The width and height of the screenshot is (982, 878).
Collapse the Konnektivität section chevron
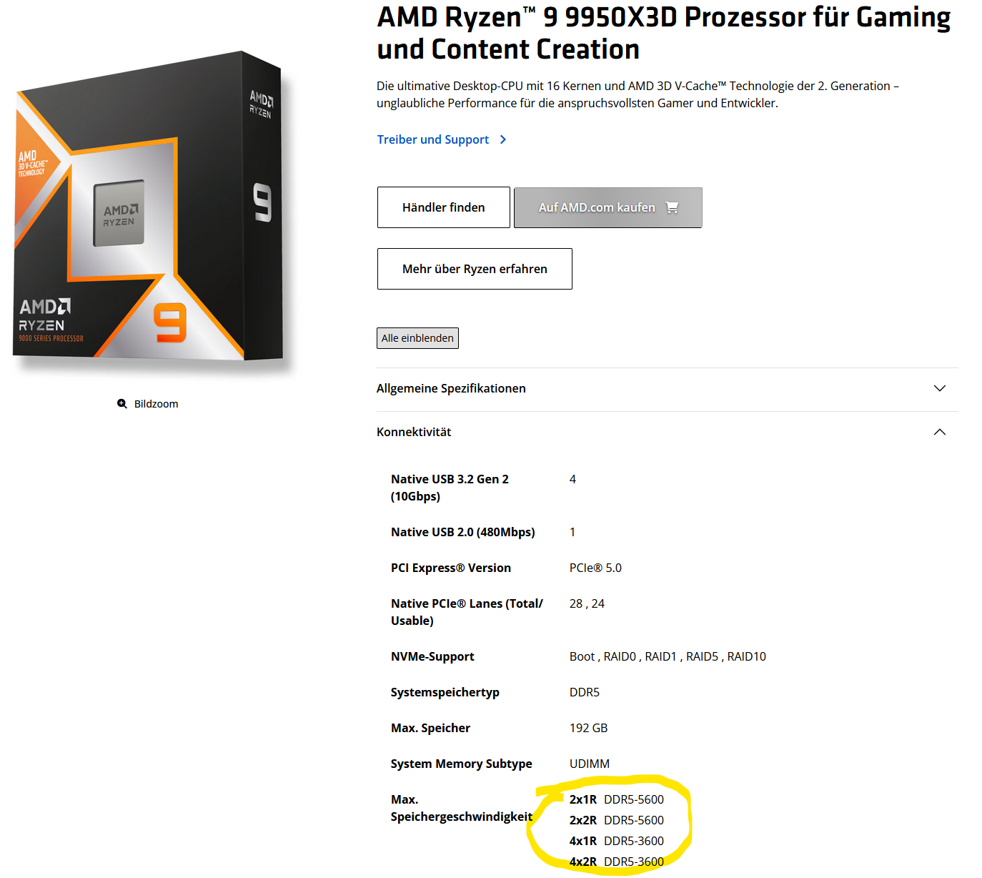coord(940,432)
